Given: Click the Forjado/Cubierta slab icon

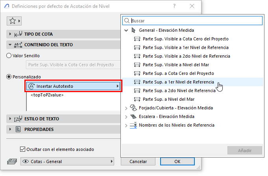Looking at the screenshot, I should pyautogui.click(x=133, y=108).
